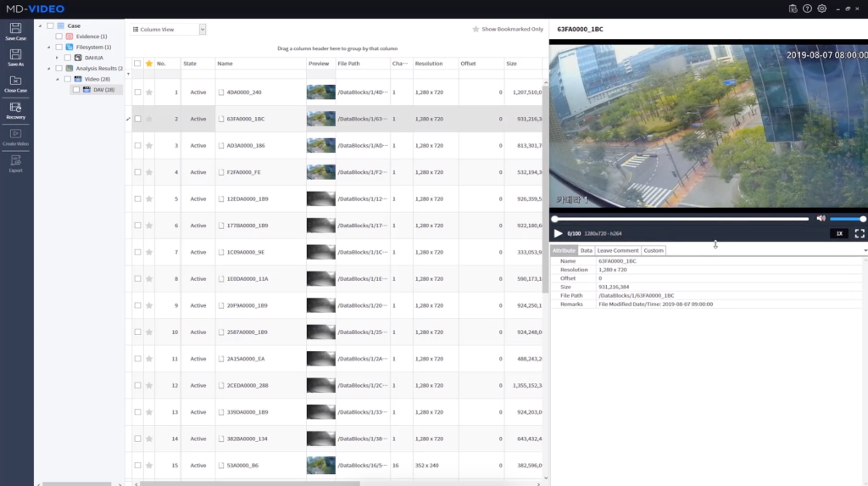Bookmark row 1 with its star
The height and width of the screenshot is (486, 868).
coord(149,92)
